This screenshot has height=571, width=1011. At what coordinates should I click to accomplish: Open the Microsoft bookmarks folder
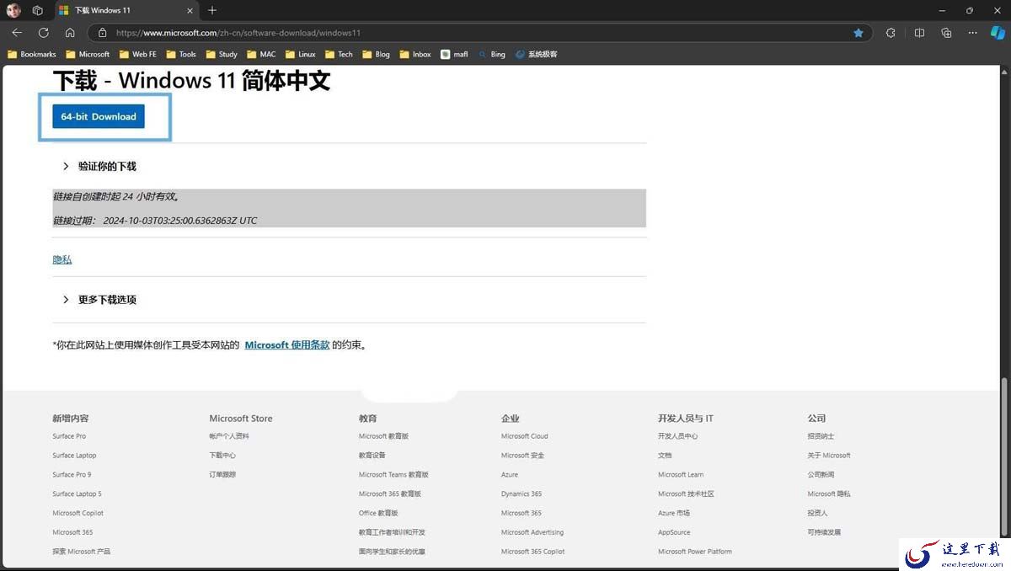[88, 54]
